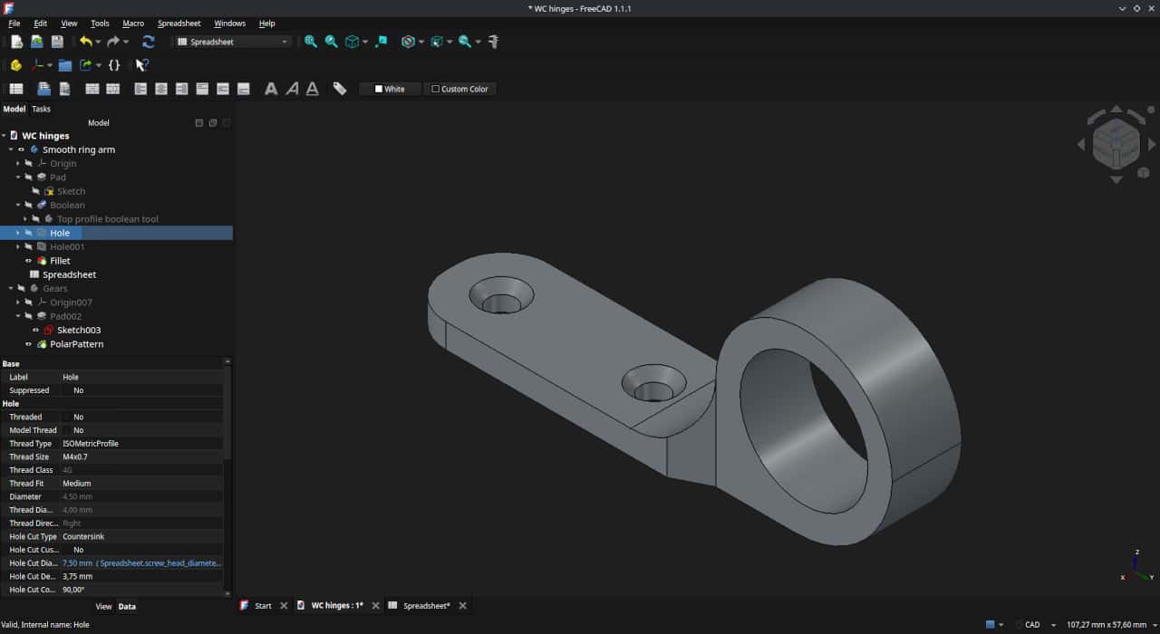
Task: Click the curly braces variable set icon
Action: (114, 65)
